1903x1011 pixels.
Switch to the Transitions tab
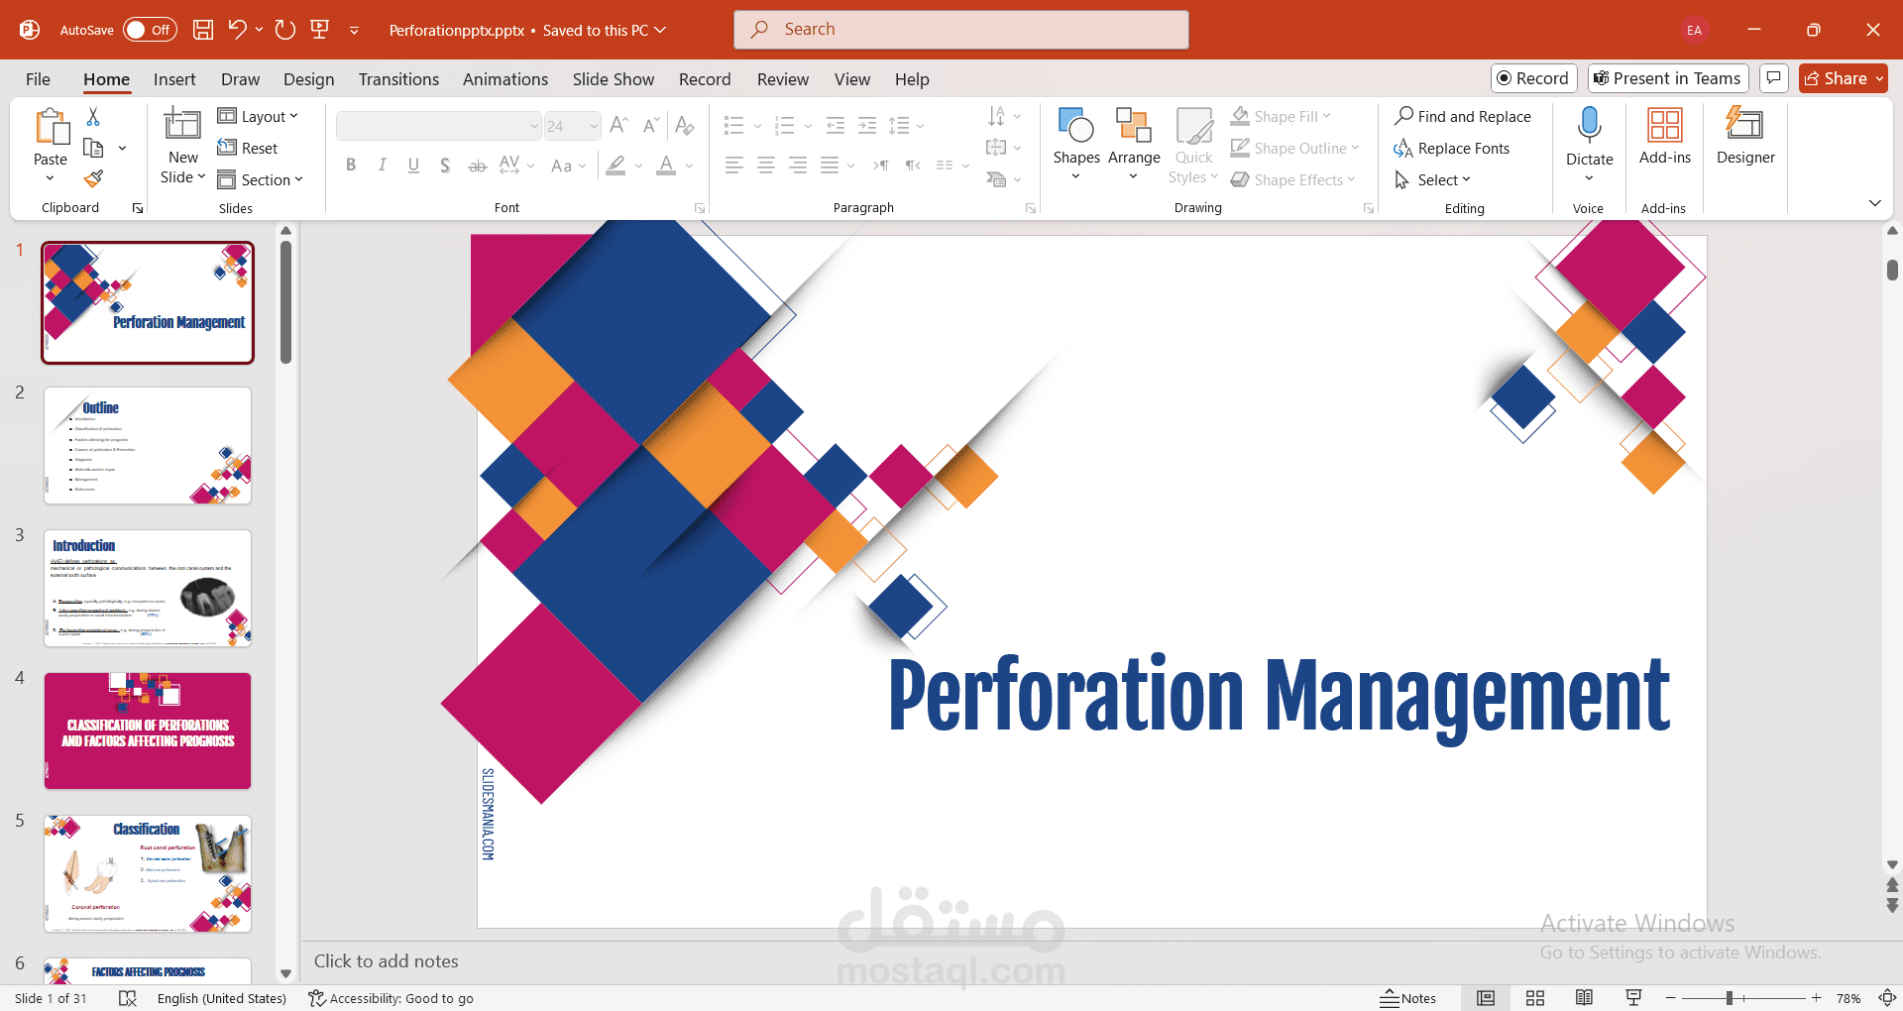398,79
